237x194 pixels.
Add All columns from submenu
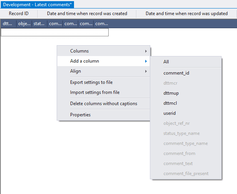click(166, 62)
